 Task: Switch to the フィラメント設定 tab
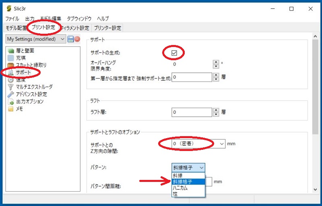point(75,28)
